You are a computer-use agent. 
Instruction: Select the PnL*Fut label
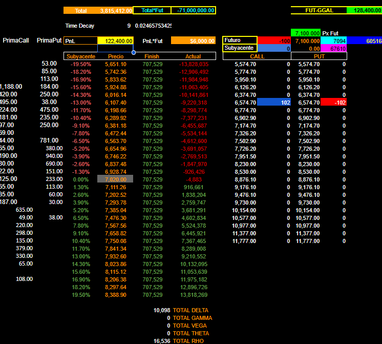(x=153, y=41)
